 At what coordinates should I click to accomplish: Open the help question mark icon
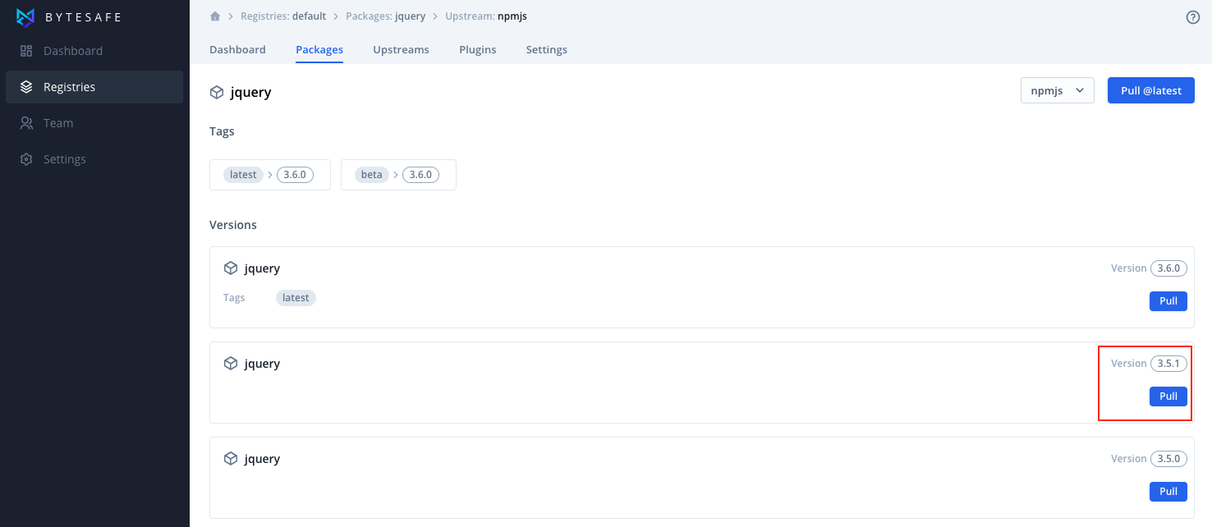(1193, 17)
